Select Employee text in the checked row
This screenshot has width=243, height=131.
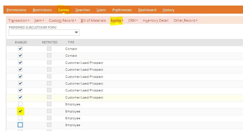[x=73, y=111]
